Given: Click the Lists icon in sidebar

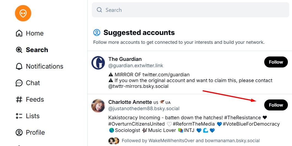Looking at the screenshot, I should pyautogui.click(x=19, y=116).
